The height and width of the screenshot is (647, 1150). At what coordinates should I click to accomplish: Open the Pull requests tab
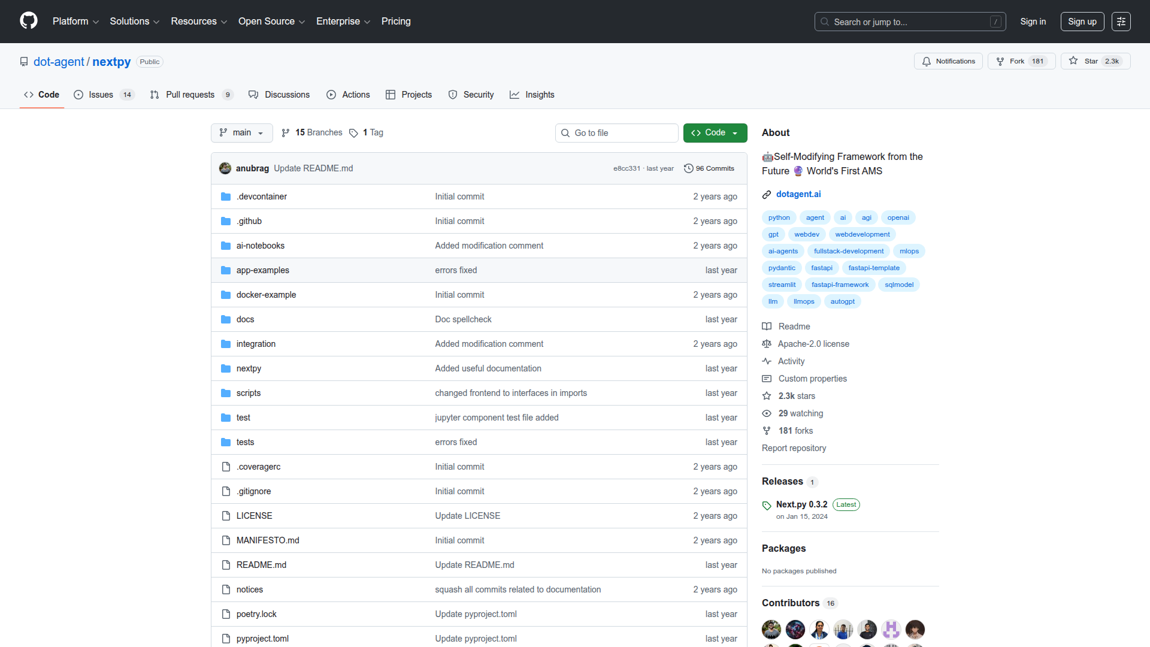(x=190, y=95)
